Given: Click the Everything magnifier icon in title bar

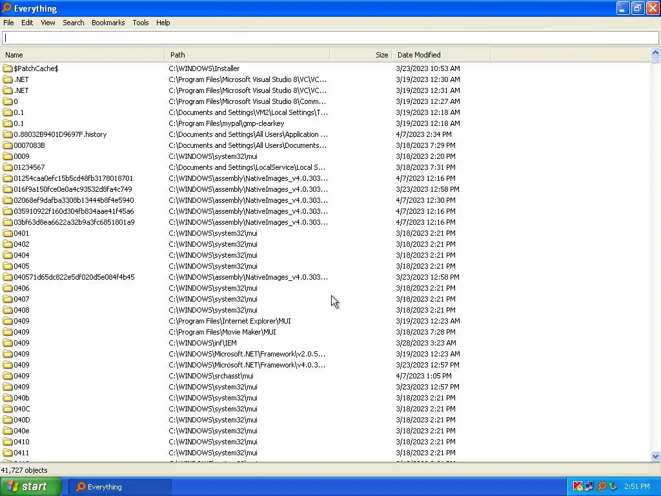Looking at the screenshot, I should click(x=6, y=8).
